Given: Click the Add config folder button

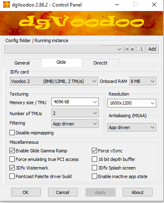Looking at the screenshot, I should pyautogui.click(x=152, y=49).
